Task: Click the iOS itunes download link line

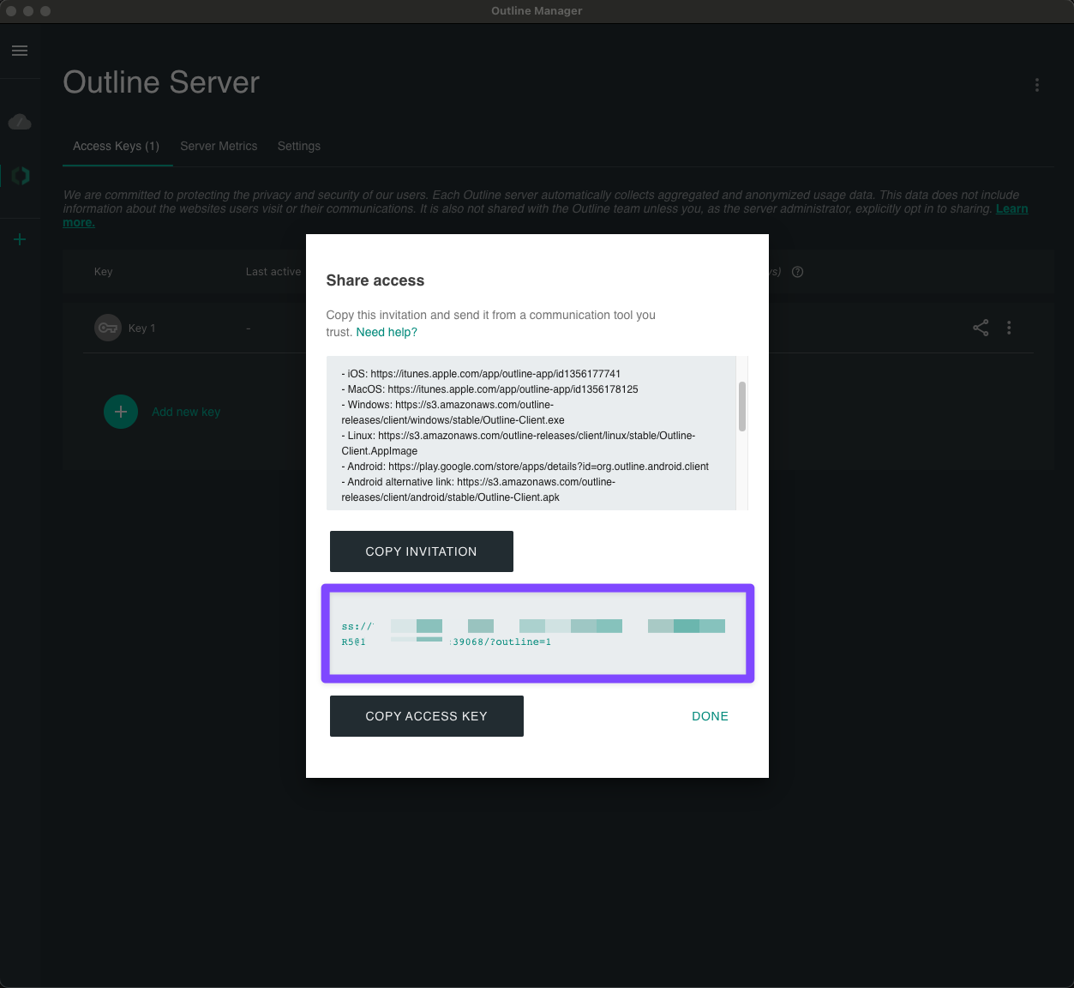Action: (x=481, y=374)
